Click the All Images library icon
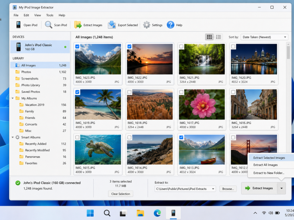The height and width of the screenshot is (220, 294). pos(17,65)
